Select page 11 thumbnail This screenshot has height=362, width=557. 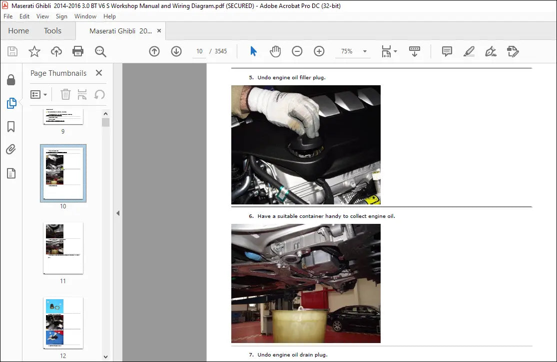tap(62, 248)
